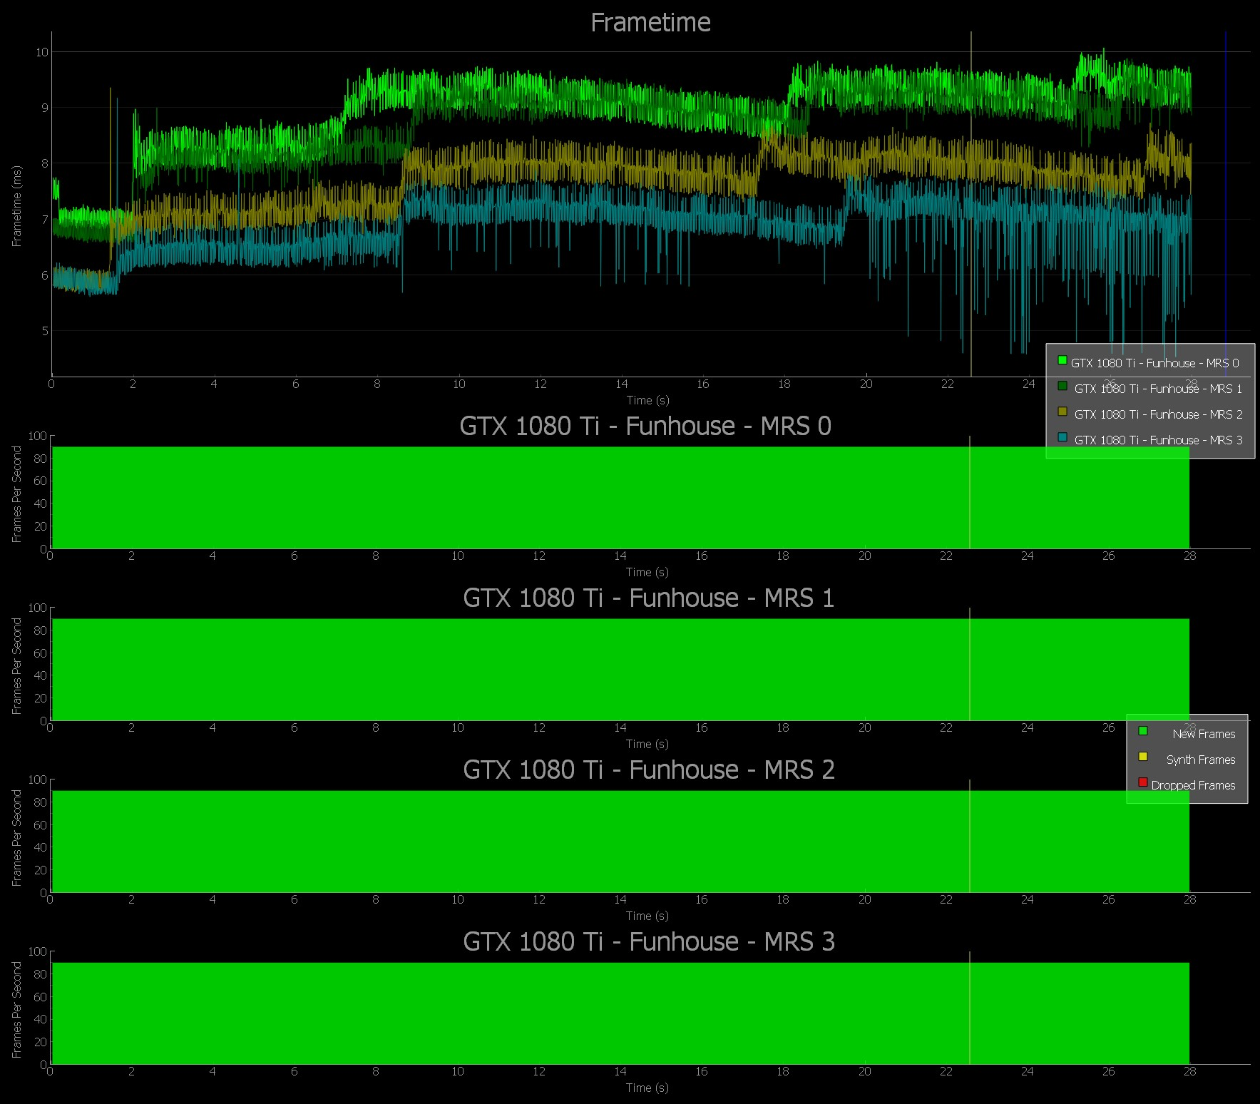Viewport: 1260px width, 1104px height.
Task: Click the olive MRS 2 legend swatch
Action: tap(1062, 412)
